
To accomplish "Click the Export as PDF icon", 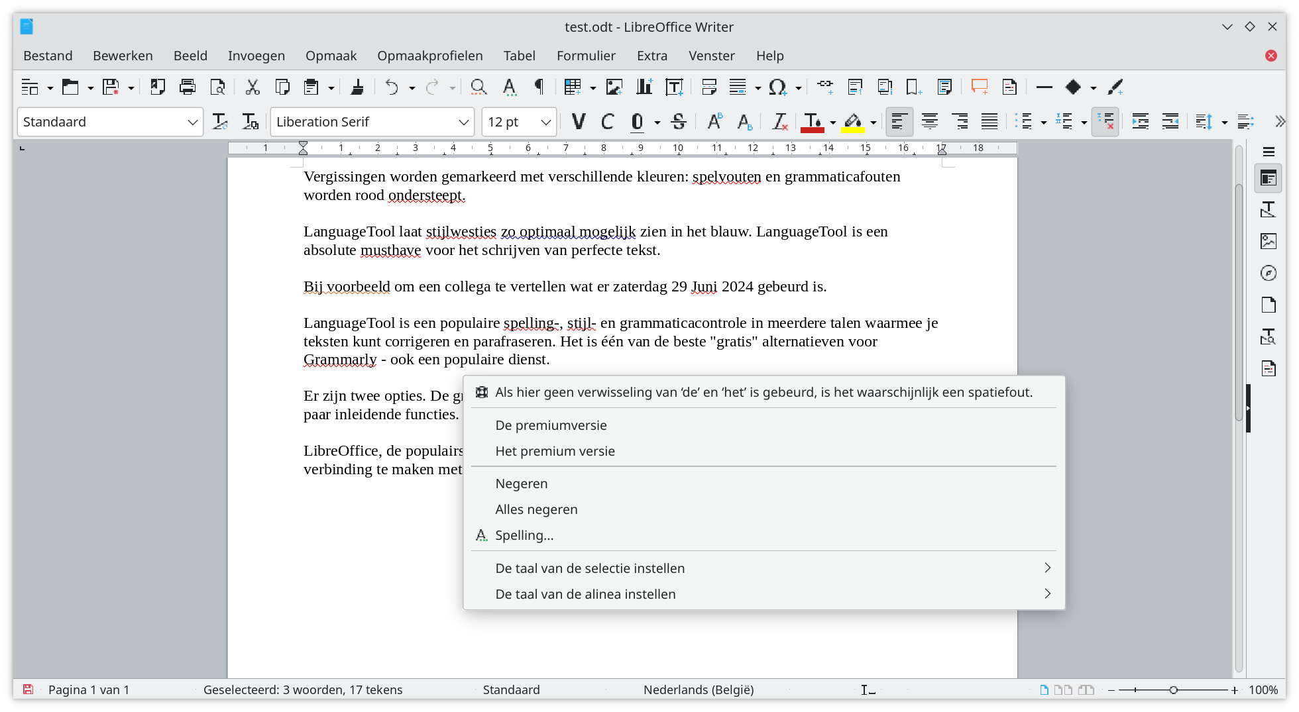I will click(158, 87).
